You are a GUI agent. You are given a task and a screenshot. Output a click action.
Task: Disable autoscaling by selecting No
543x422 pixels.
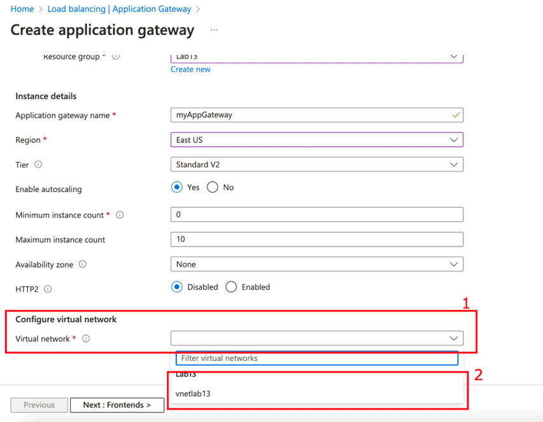[x=213, y=187]
